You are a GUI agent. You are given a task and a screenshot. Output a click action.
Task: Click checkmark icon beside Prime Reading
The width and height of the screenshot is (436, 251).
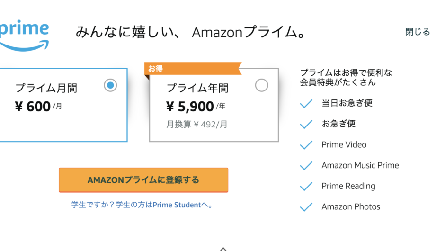tap(306, 187)
